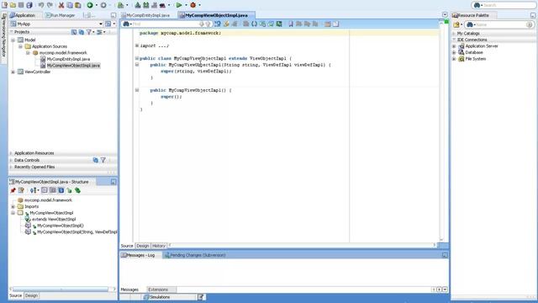Select mycomp.model.framework package in project tree

(63, 53)
